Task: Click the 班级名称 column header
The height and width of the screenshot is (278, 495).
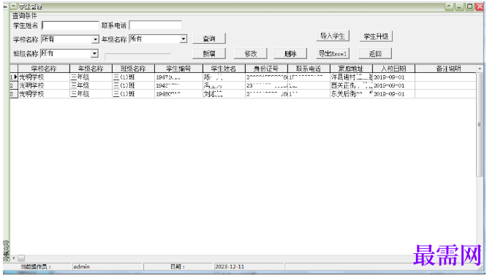Action: pos(133,69)
